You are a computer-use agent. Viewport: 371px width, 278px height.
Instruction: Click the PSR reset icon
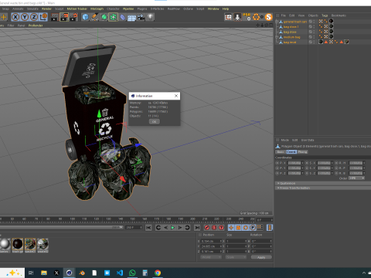(247, 17)
